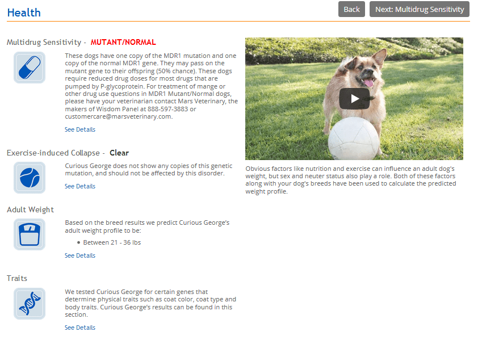Open See Details under Traits
Screen dimensions: 482x340
coord(80,328)
